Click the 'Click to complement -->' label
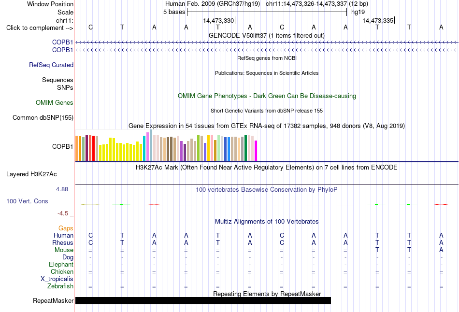 tap(40, 28)
